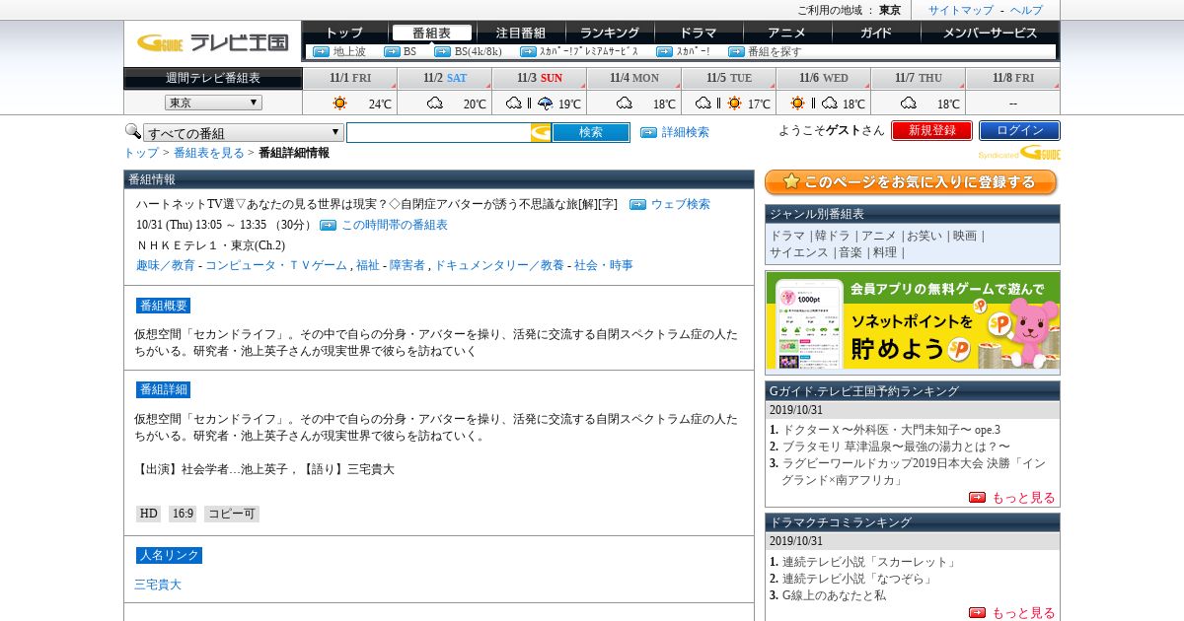Open ブラタモリ 草津温泉 ranking entry
Image resolution: width=1184 pixels, height=621 pixels.
(x=896, y=447)
